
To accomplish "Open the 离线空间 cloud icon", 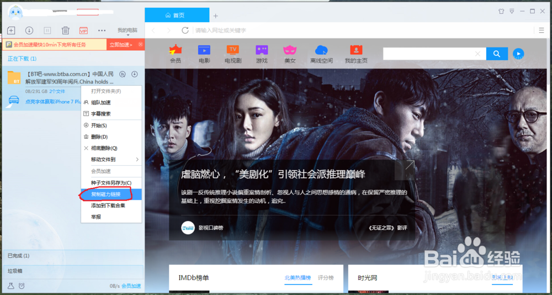I will click(321, 54).
